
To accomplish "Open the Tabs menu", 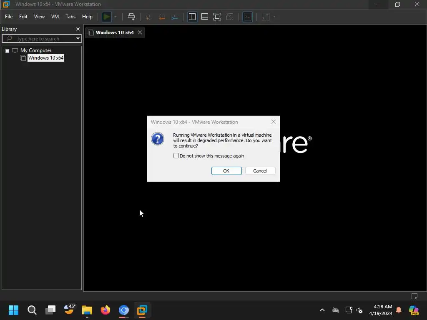I will point(70,17).
